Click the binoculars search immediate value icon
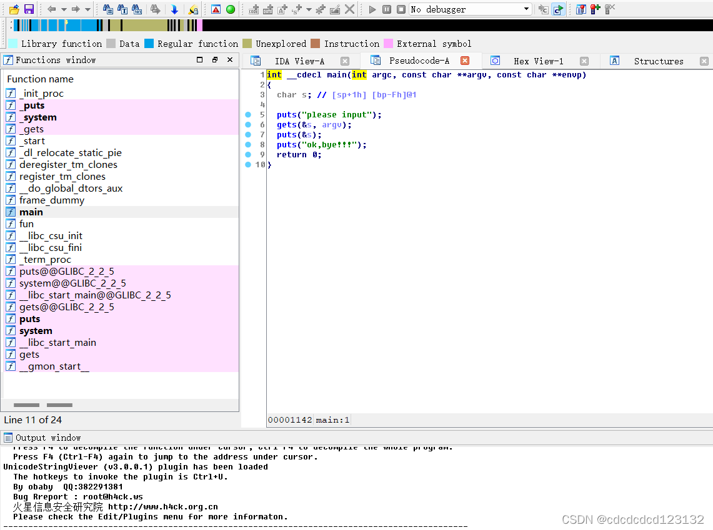Image resolution: width=713 pixels, height=530 pixels. 107,9
